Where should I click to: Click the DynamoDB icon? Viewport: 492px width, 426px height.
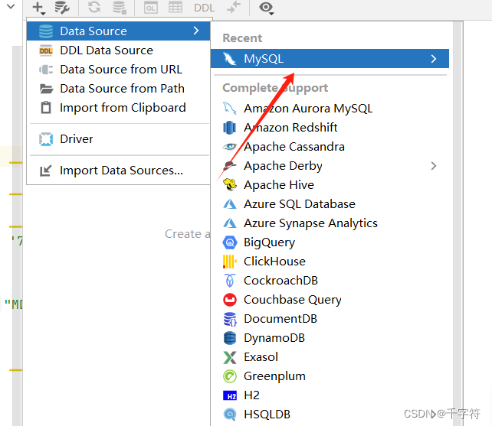[230, 338]
